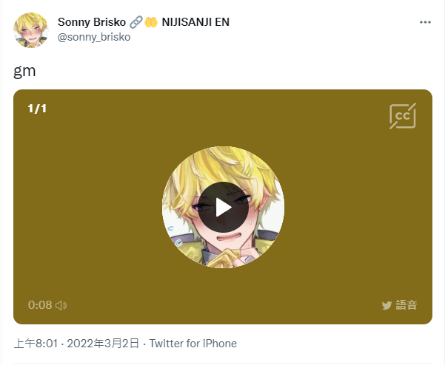
Task: Click the 1/1 media counter
Action: coord(37,109)
